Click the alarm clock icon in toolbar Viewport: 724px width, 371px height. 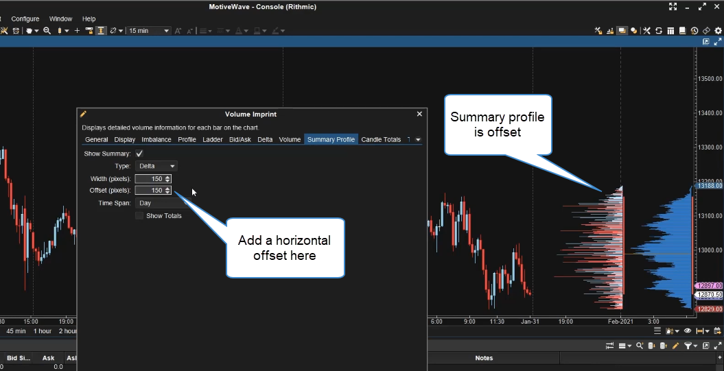click(x=16, y=31)
